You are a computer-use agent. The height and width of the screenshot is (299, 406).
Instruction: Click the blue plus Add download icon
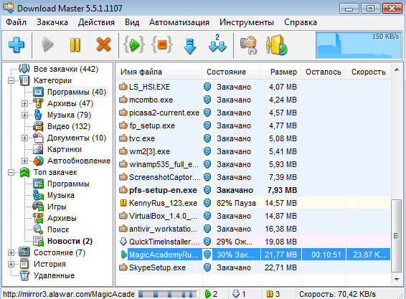click(x=16, y=45)
